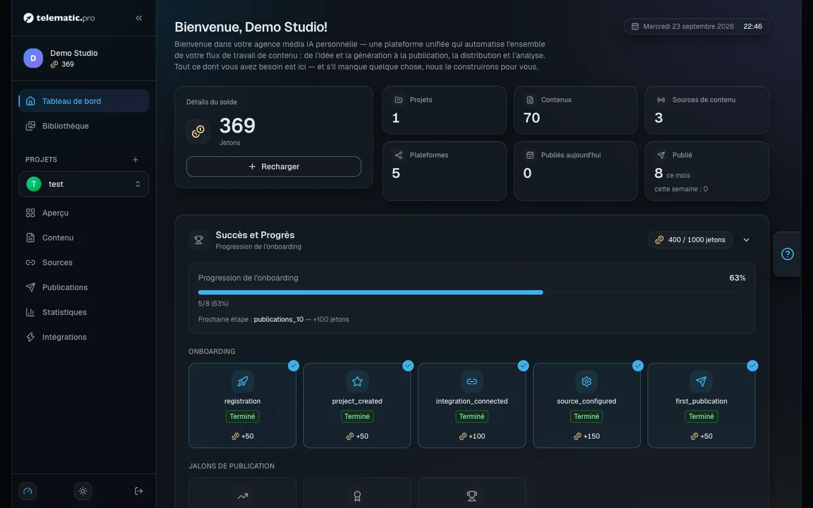813x508 pixels.
Task: Toggle the light/dark theme sun icon
Action: point(83,491)
